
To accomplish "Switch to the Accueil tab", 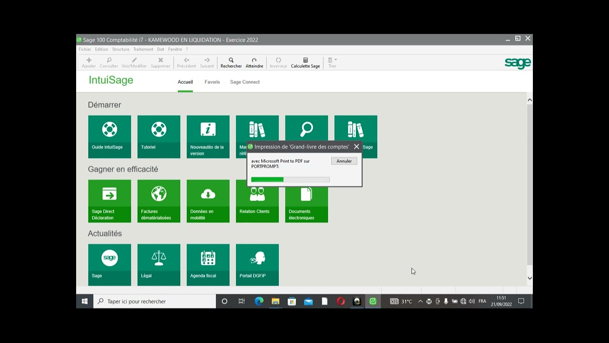I will pos(185,82).
